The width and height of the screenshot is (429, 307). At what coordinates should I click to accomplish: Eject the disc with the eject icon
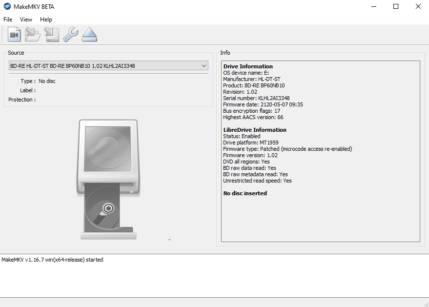[x=89, y=35]
